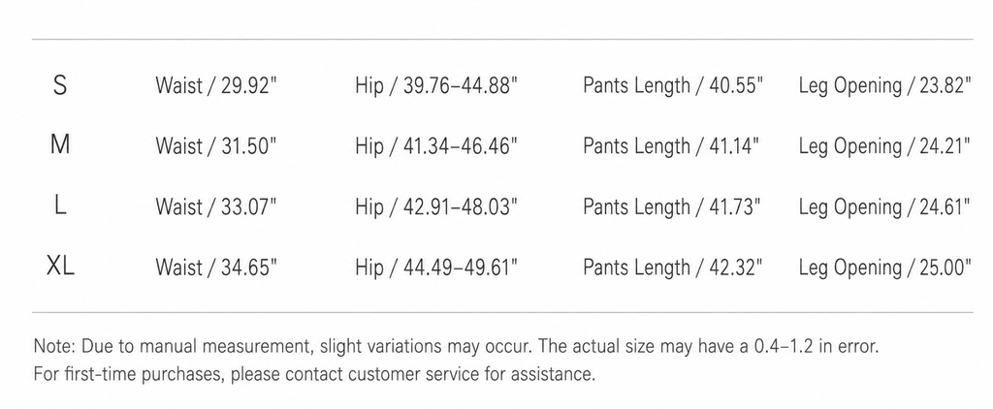Screen dimensions: 993x409
Task: Click the Hip / 44.49–49.61" cell
Action: [x=437, y=267]
